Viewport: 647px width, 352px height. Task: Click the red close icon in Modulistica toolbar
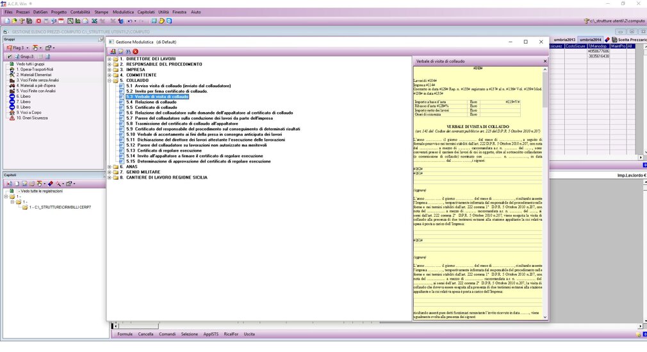(136, 51)
